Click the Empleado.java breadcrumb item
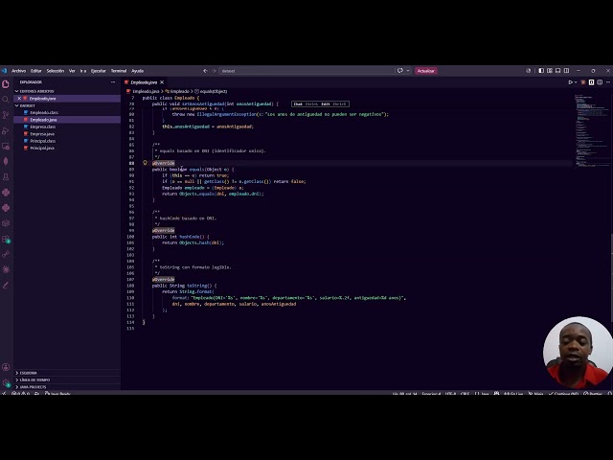 143,91
